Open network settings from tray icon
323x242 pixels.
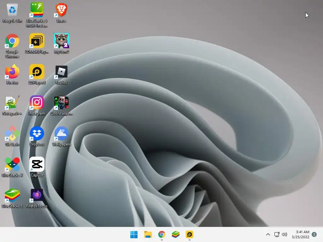[277, 234]
